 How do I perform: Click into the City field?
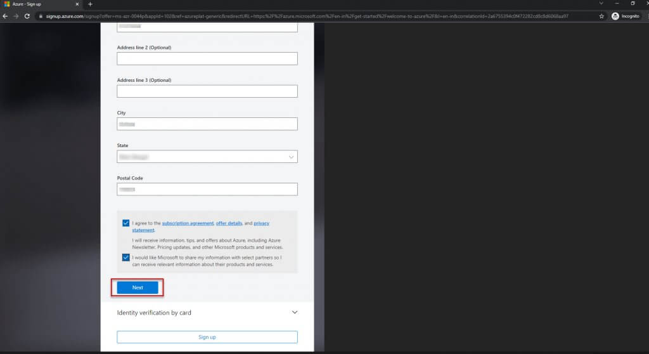click(207, 124)
